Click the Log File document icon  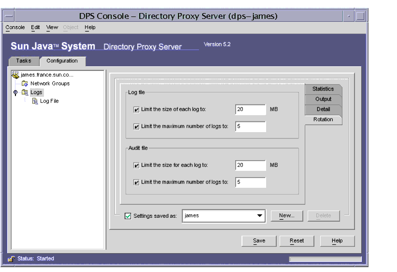click(35, 101)
